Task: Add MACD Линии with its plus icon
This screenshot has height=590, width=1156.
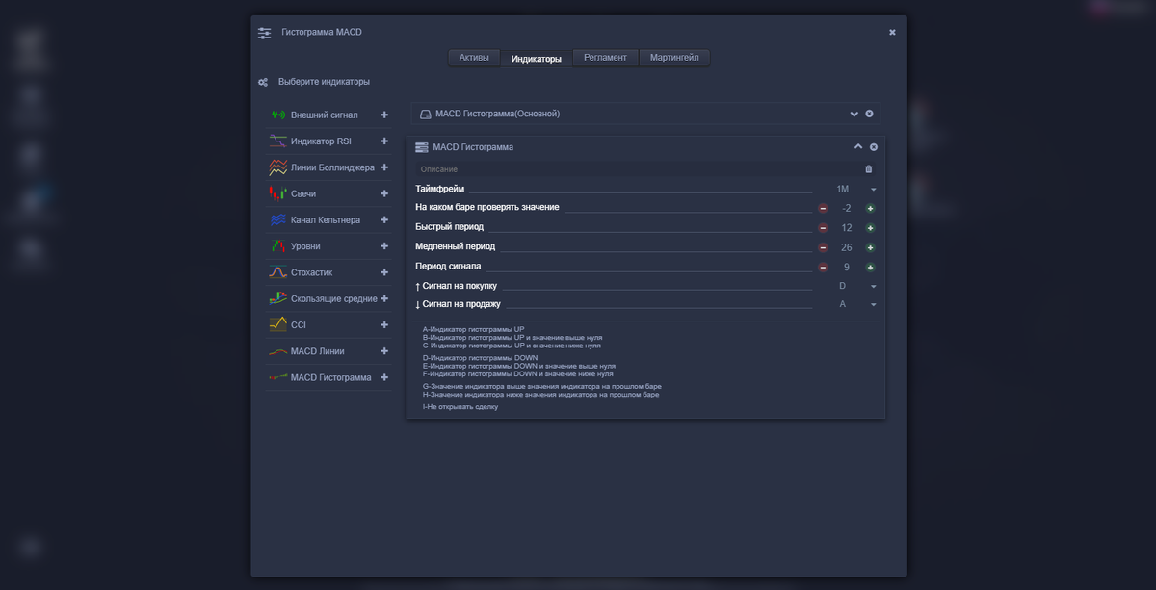Action: coord(384,351)
